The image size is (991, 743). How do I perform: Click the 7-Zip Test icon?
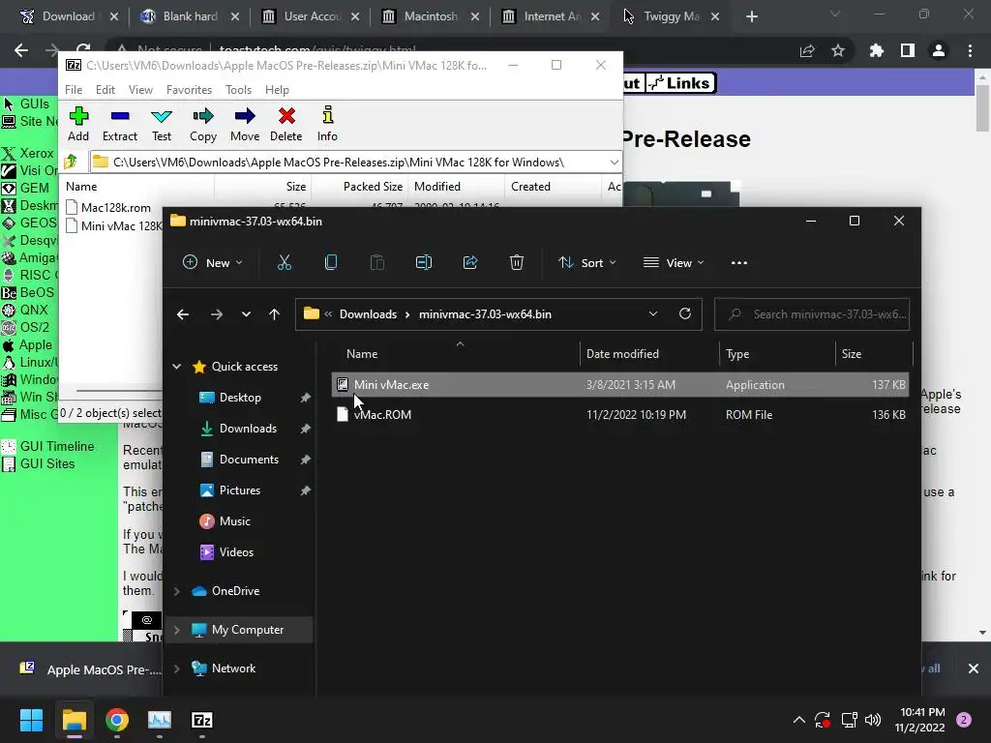click(162, 116)
